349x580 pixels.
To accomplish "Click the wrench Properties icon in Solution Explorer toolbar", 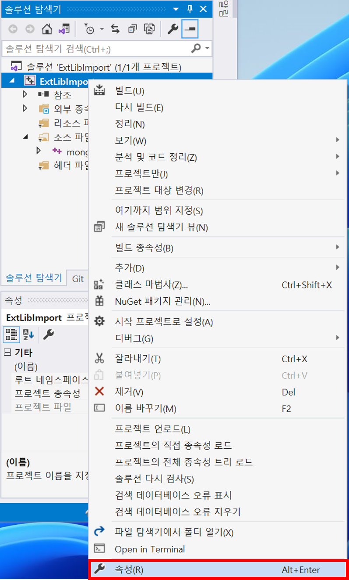I will point(173,29).
